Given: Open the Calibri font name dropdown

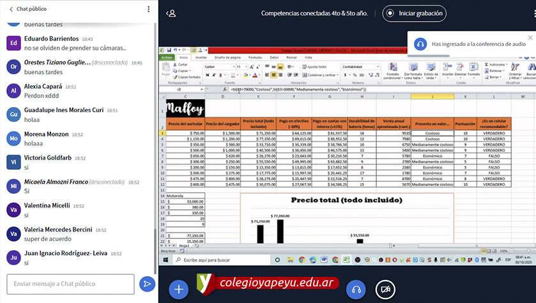Looking at the screenshot, I should [x=219, y=66].
